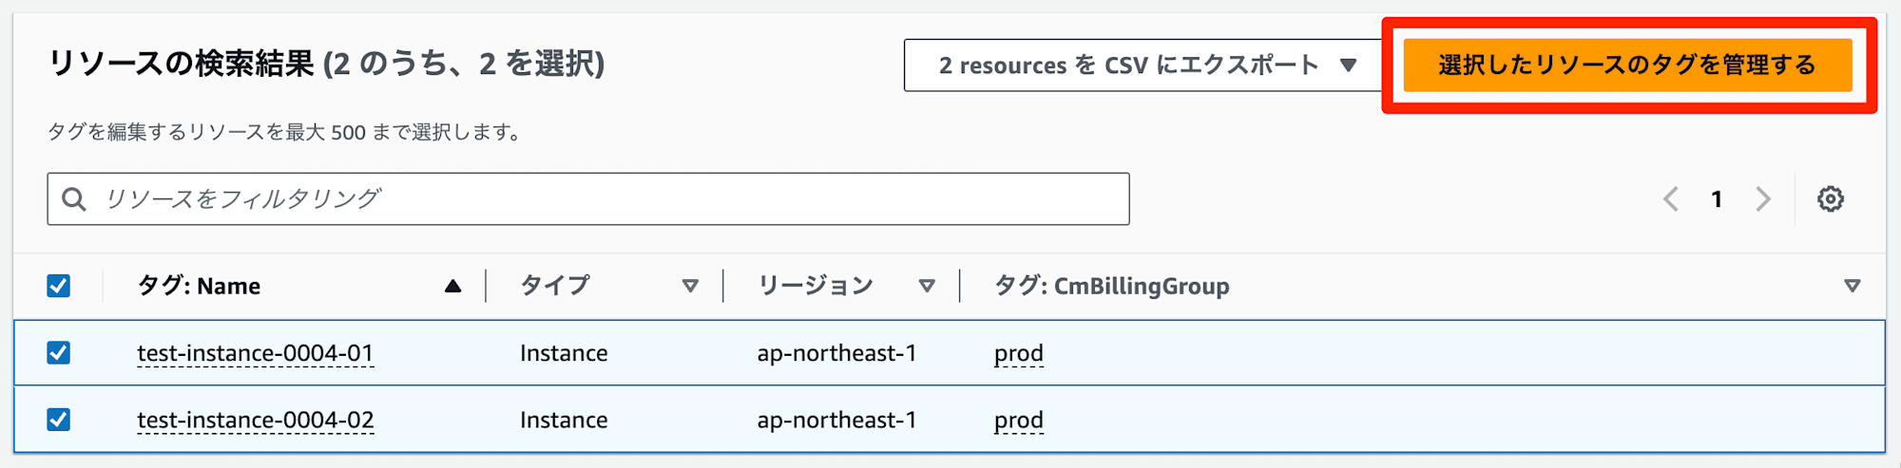This screenshot has height=468, width=1901.
Task: Open the test-instance-0004-02 name tag
Action: 256,420
